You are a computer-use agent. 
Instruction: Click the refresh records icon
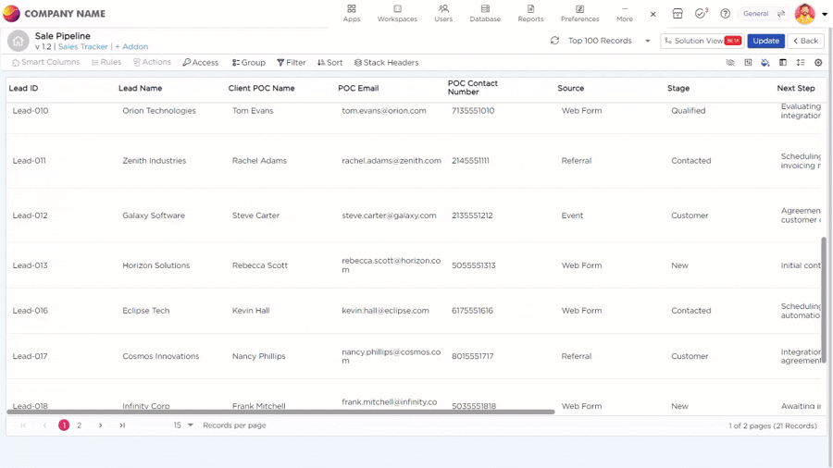coord(554,41)
